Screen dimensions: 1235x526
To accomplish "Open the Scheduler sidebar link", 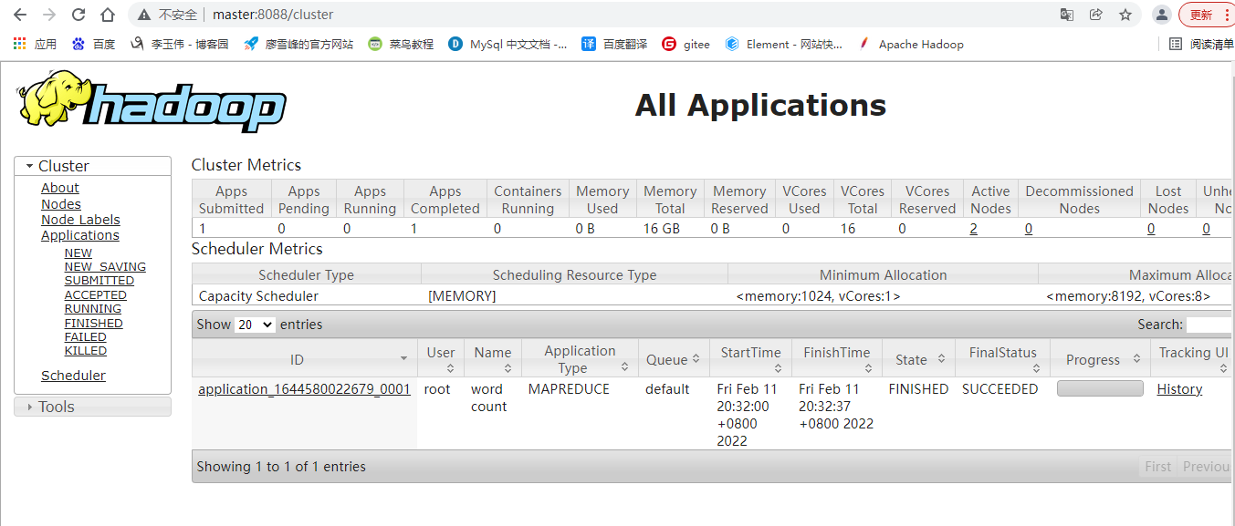I will (x=73, y=376).
